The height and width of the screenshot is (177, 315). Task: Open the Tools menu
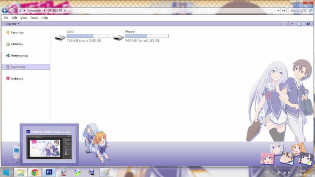tap(34, 18)
